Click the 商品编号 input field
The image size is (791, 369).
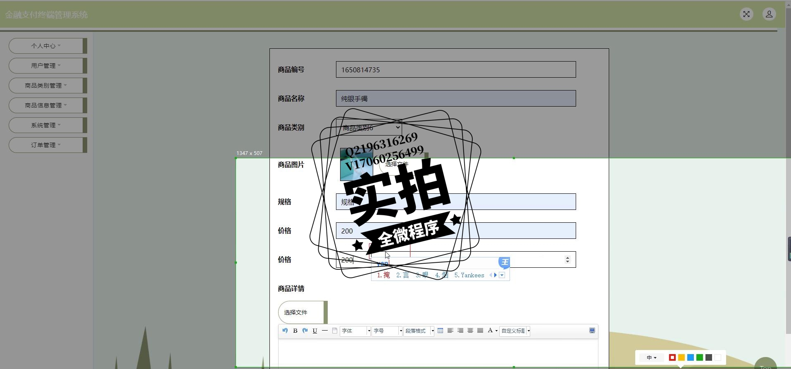[456, 69]
